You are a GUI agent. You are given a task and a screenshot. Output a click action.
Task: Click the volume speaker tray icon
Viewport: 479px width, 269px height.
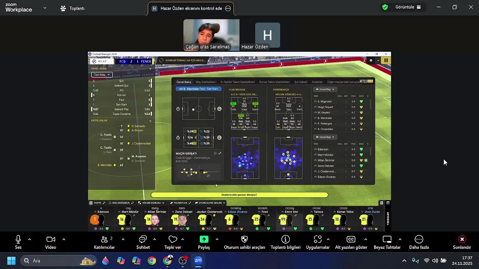[435, 261]
